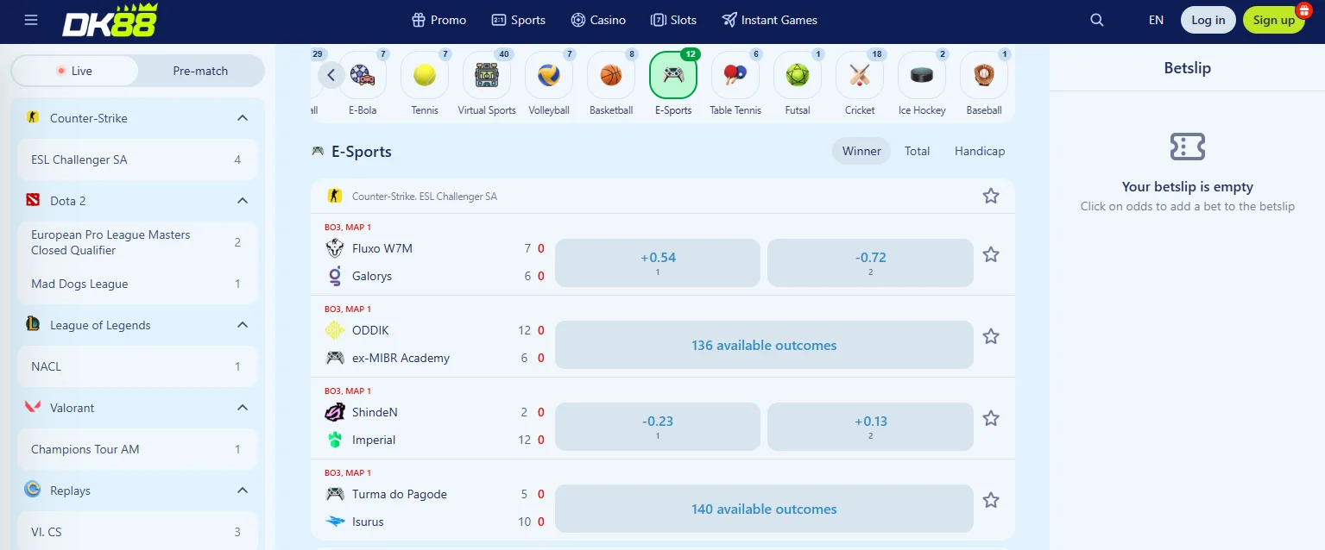Select the Total market tab
This screenshot has width=1325, height=550.
[x=917, y=151]
